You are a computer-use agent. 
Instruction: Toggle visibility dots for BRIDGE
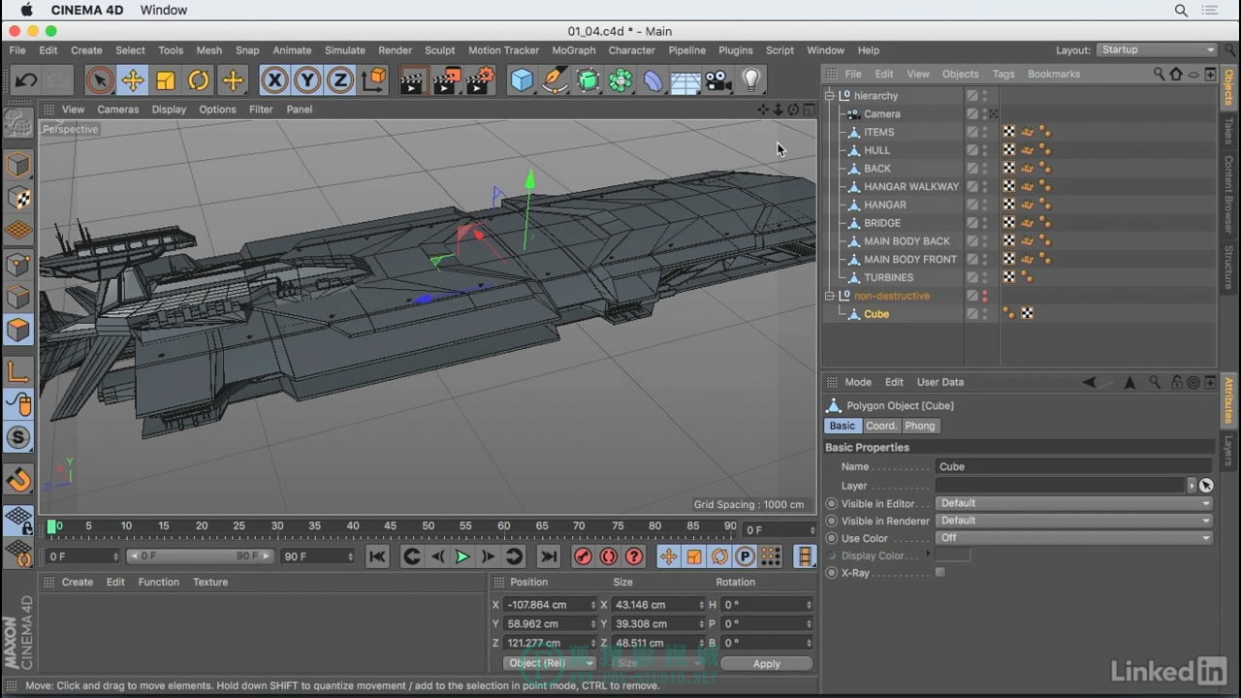pos(985,223)
